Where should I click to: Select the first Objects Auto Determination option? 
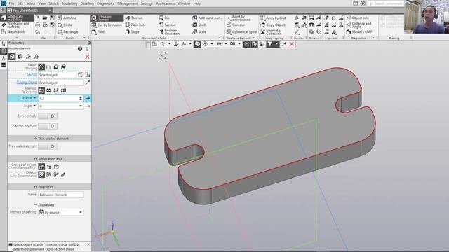tap(41, 174)
